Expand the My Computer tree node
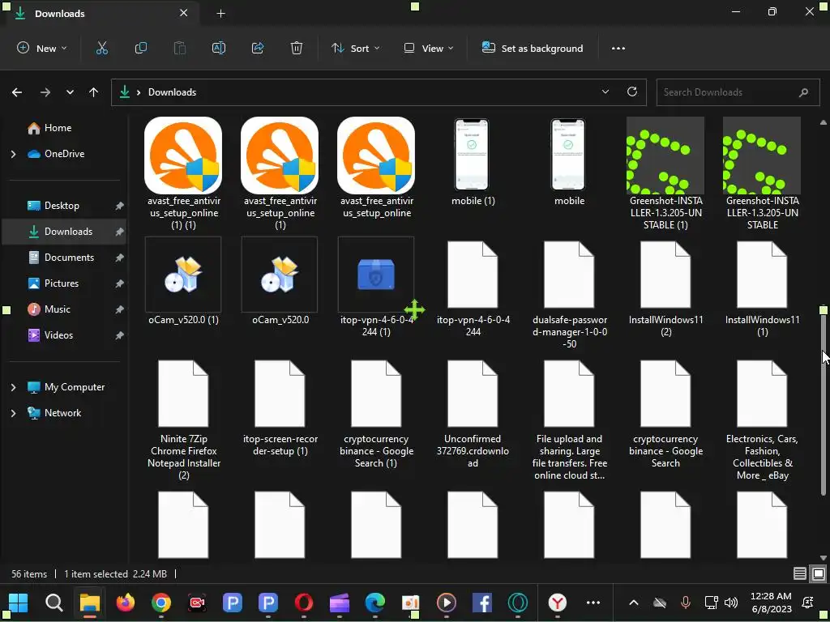830x622 pixels. click(x=13, y=387)
